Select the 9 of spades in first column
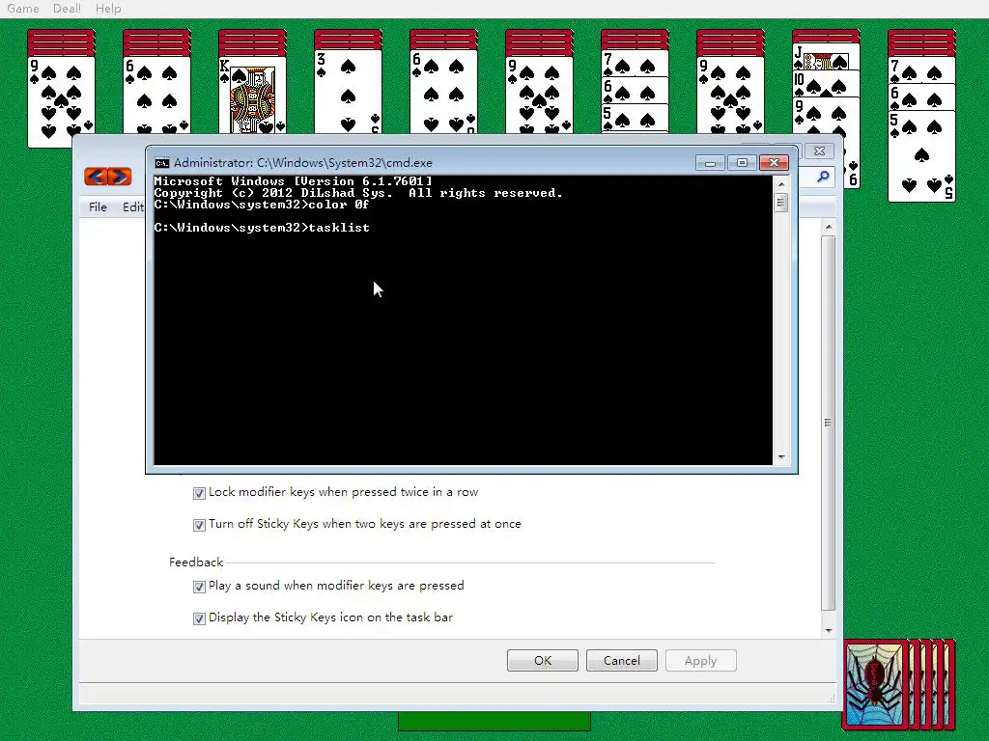 [61, 102]
